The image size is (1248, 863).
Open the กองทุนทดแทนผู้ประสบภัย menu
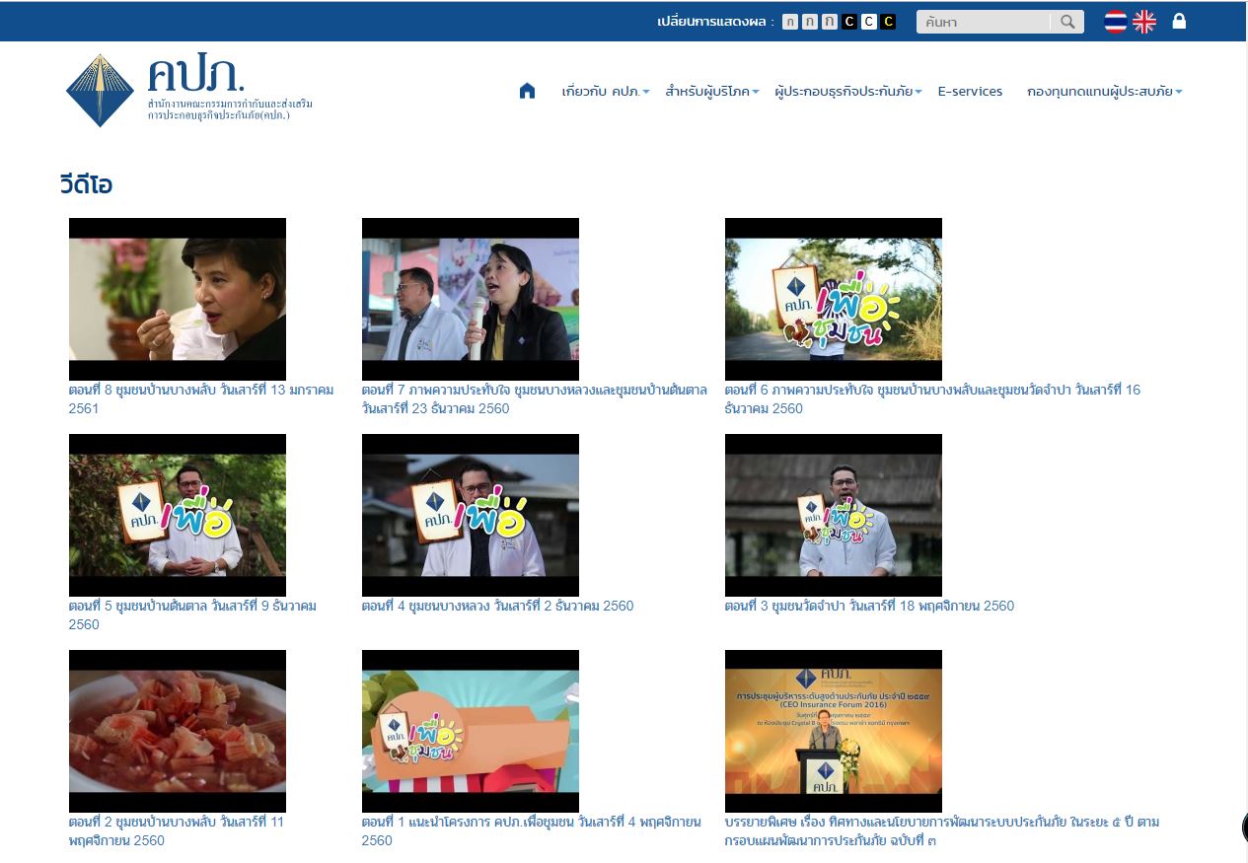[x=1104, y=92]
